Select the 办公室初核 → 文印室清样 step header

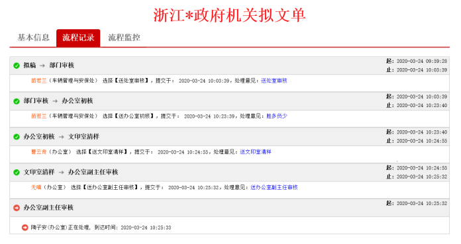[62, 136]
